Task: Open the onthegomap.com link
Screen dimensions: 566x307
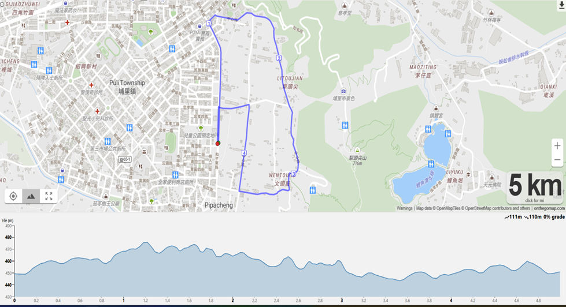Action: (x=549, y=208)
